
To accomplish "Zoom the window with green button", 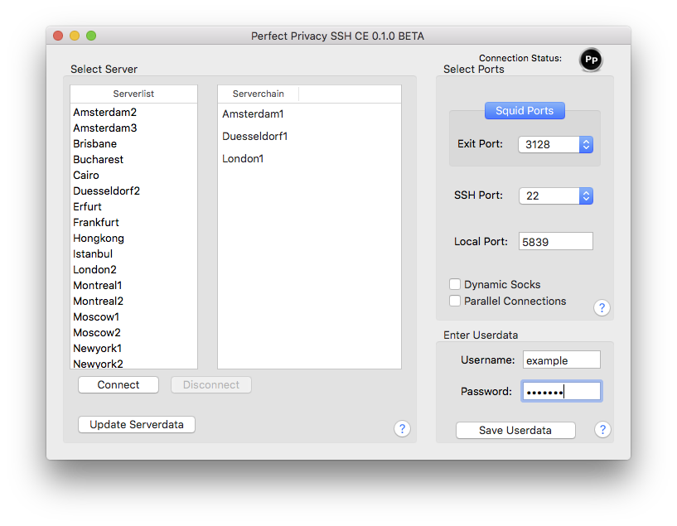I will [x=90, y=36].
